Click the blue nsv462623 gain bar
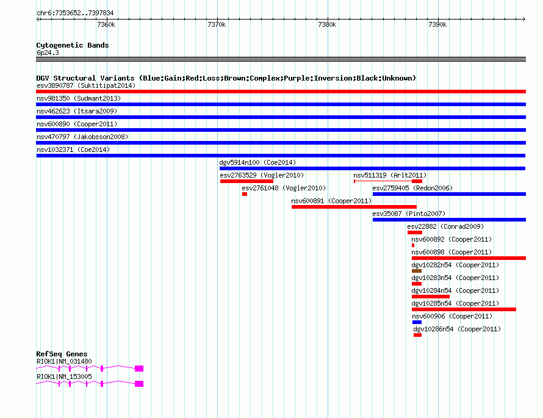The height and width of the screenshot is (418, 543). pos(281,117)
